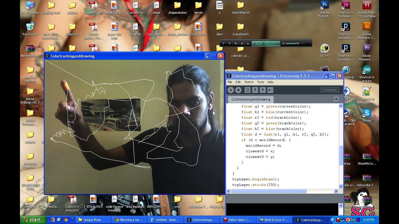Screen dimensions: 399x224
Task: Click the editor's horizontal scroll-right arrow
Action: [336, 191]
